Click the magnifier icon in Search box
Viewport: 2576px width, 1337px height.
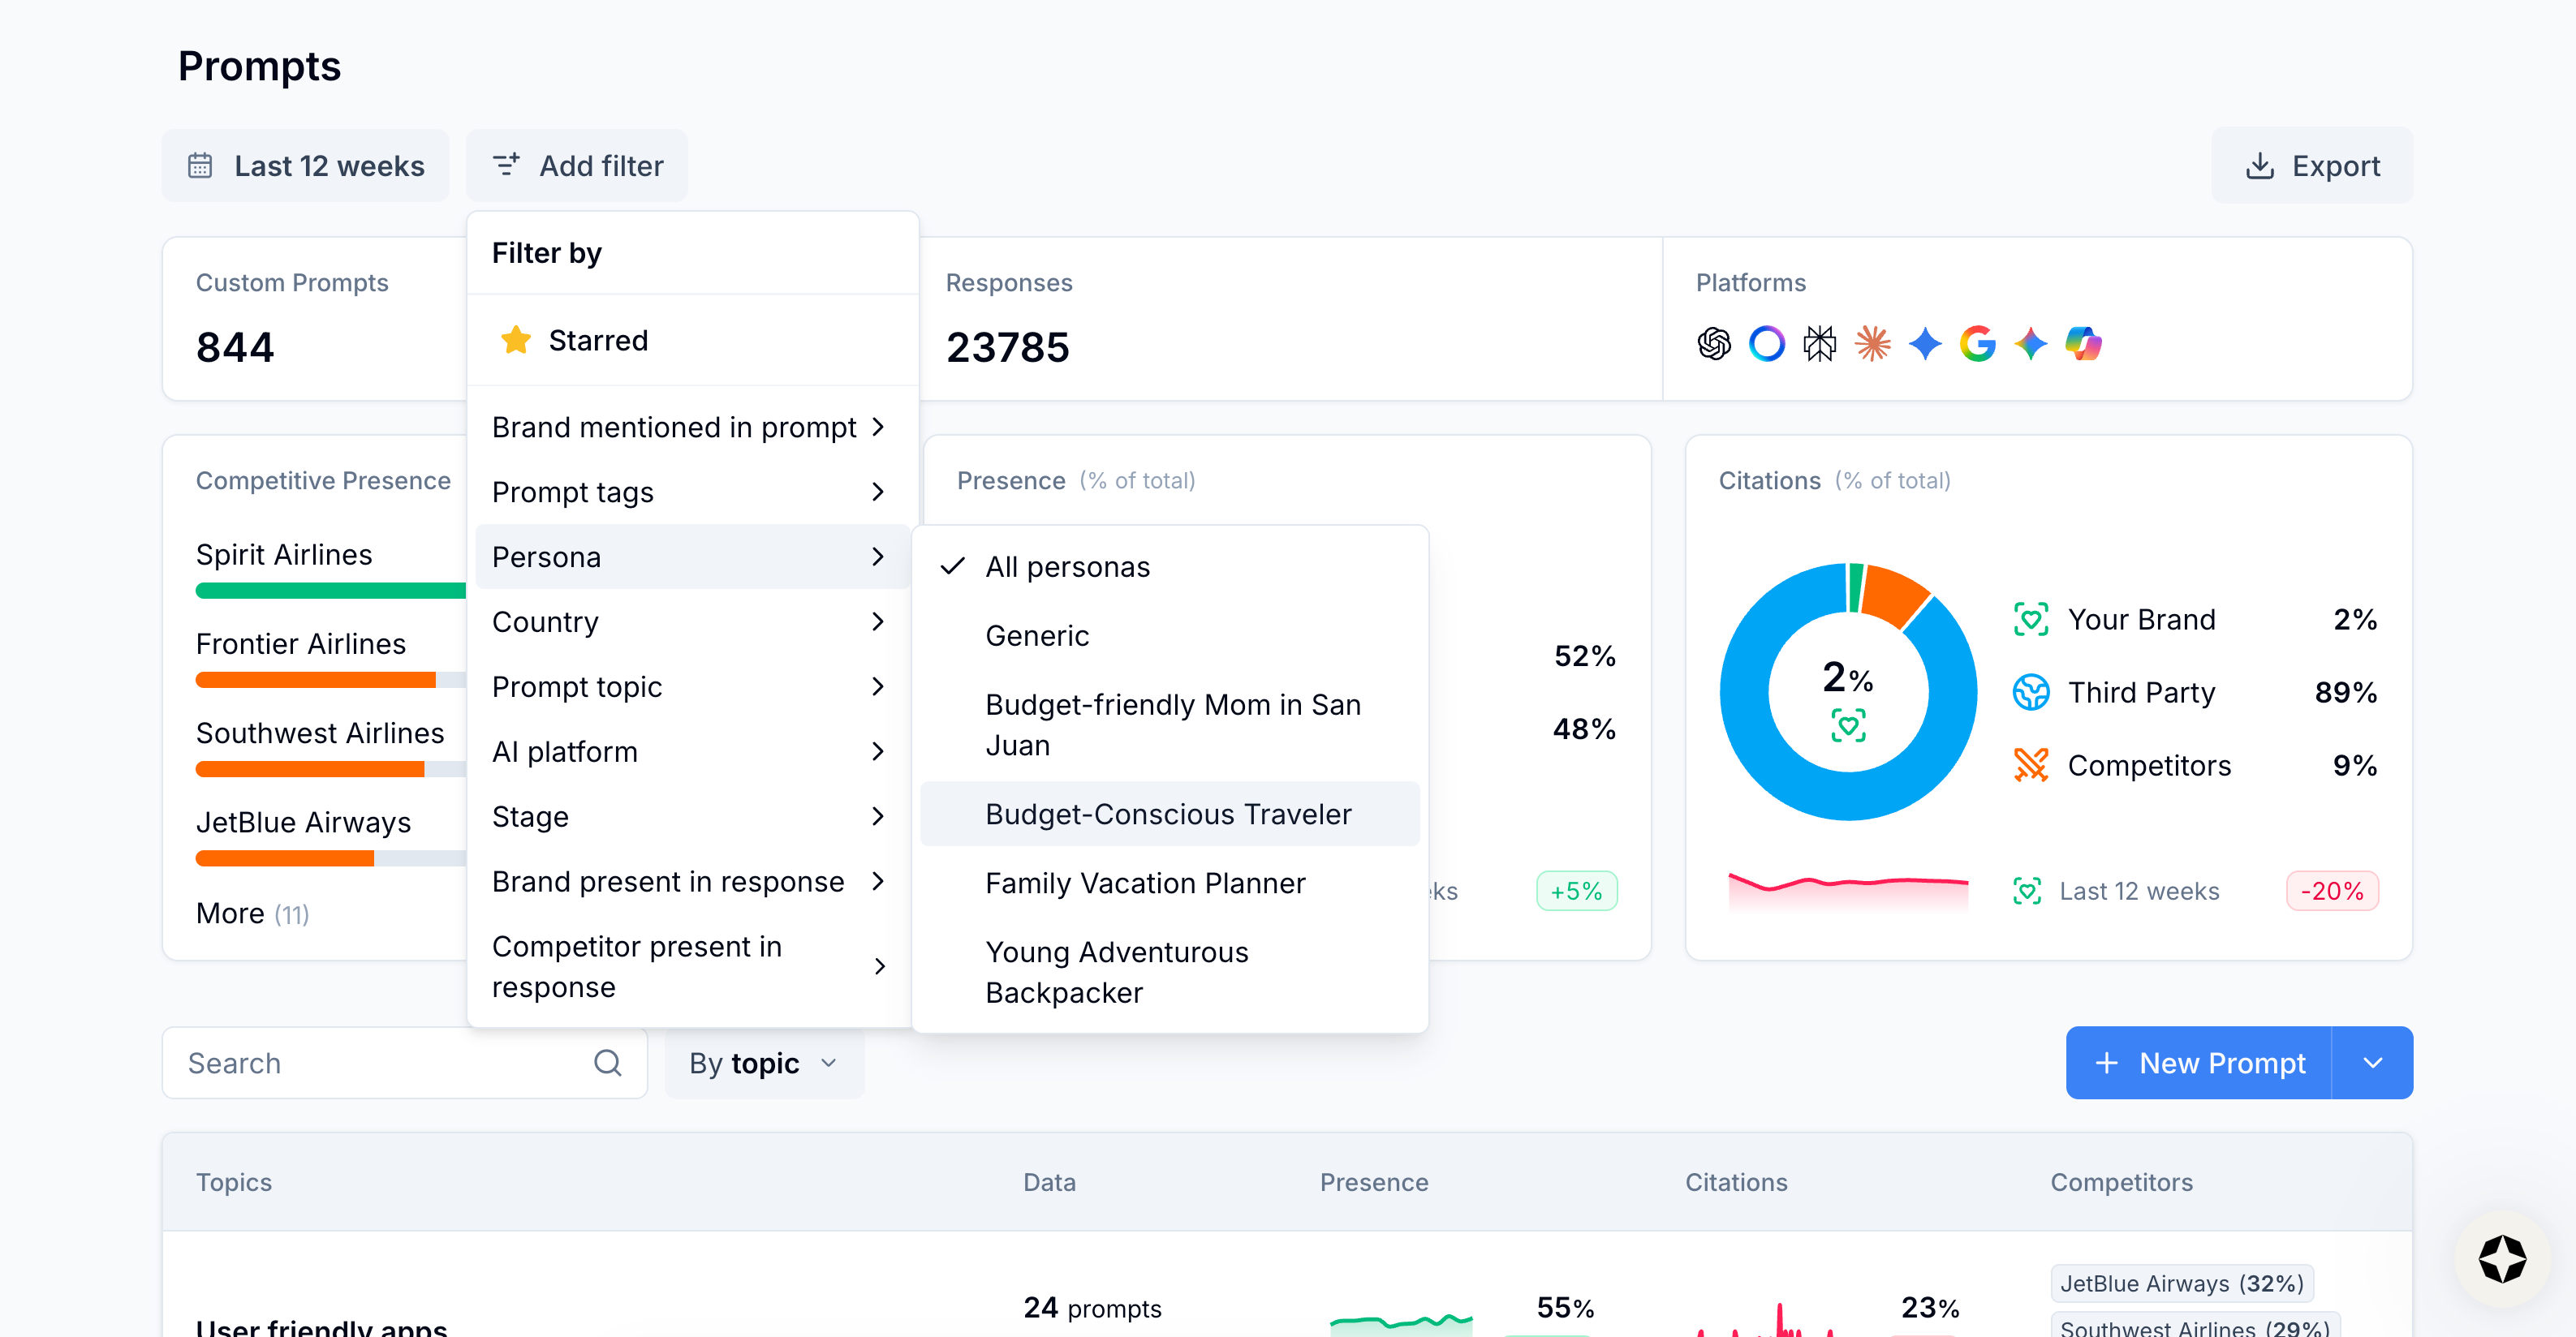607,1062
